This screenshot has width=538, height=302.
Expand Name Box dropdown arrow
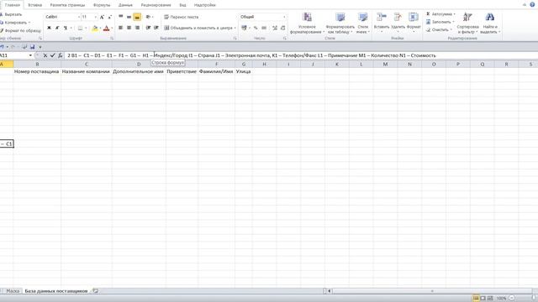tap(30, 55)
